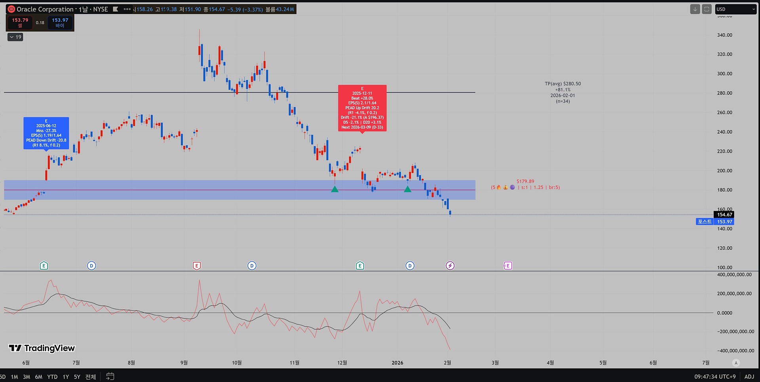760x382 pixels.
Task: Click the magenta upcoming earnings E marker in March
Action: [508, 266]
